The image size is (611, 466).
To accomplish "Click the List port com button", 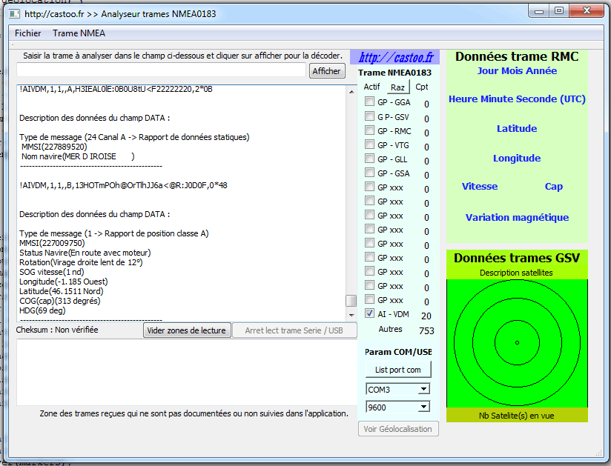I will click(398, 370).
